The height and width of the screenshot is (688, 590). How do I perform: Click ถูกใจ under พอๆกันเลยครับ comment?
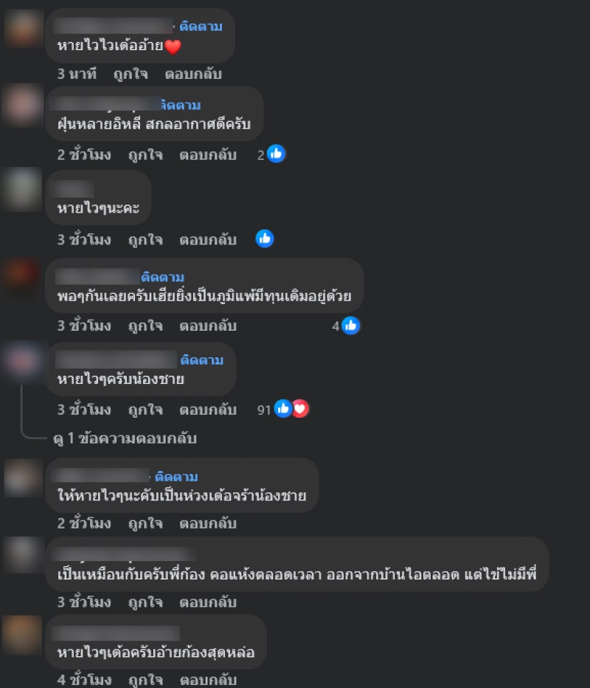click(x=145, y=326)
